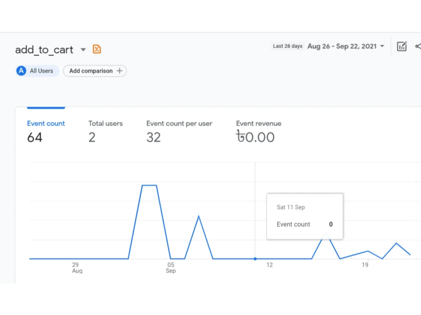Image resolution: width=421 pixels, height=315 pixels.
Task: Select the All Users comparison chip
Action: pos(37,71)
